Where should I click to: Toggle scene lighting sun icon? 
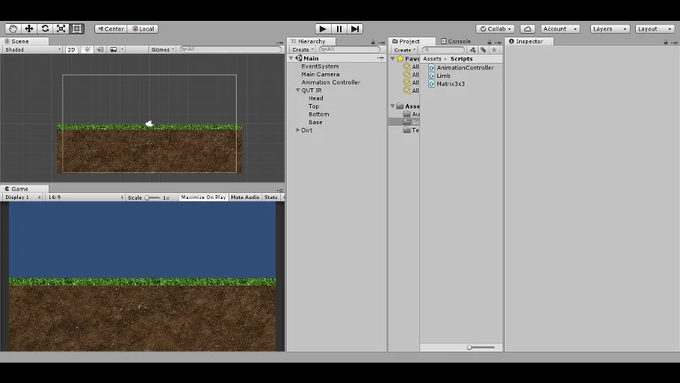(x=87, y=49)
